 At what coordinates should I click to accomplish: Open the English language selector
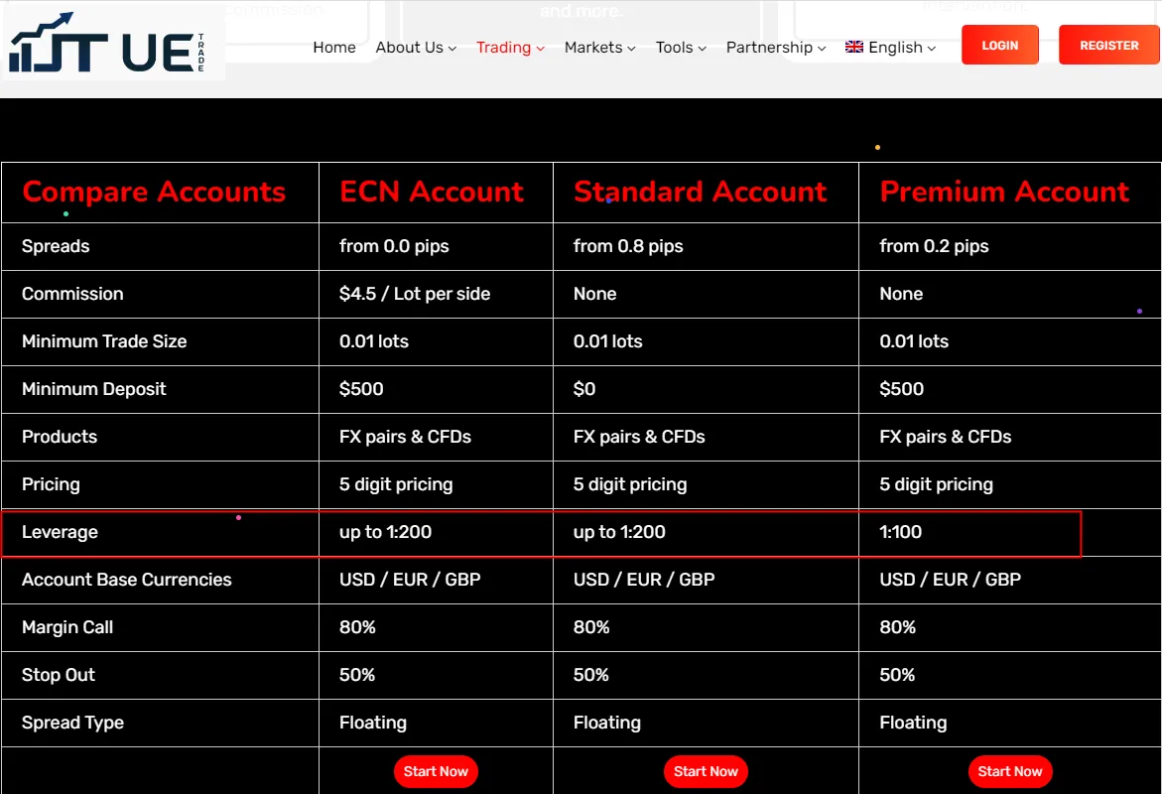[x=891, y=48]
